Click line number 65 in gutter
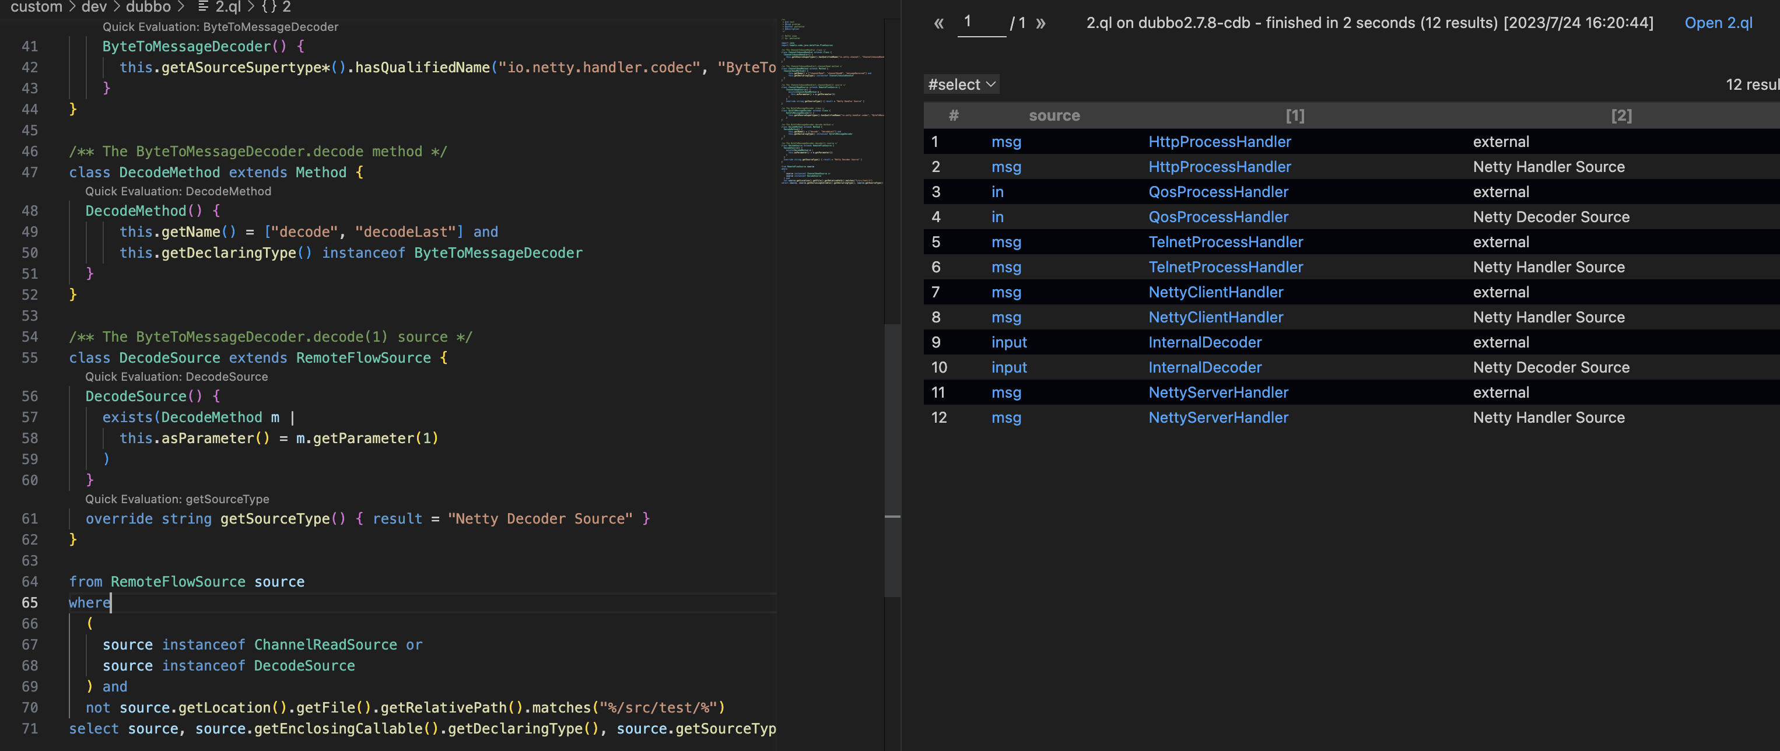This screenshot has height=751, width=1780. pos(30,602)
